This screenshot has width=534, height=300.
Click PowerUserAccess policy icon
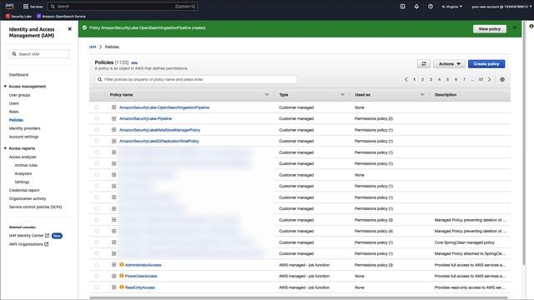point(121,276)
